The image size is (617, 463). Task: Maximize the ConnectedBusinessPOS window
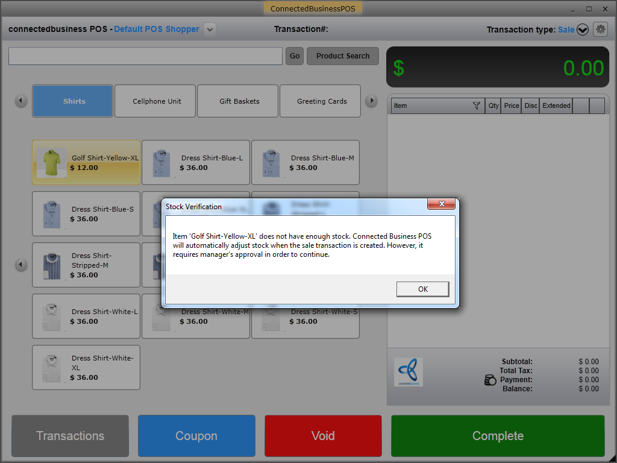tap(589, 8)
